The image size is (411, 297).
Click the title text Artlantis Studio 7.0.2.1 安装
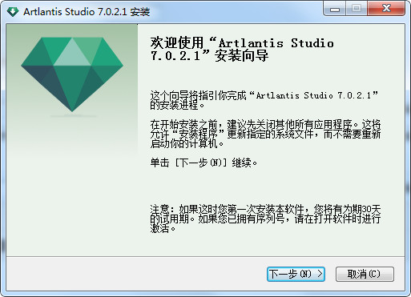click(87, 12)
